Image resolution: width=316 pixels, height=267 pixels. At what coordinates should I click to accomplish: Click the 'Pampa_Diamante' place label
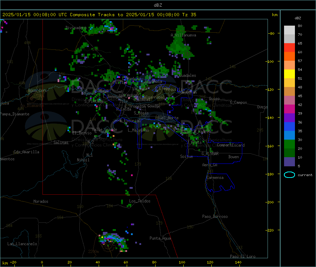[15, 114]
